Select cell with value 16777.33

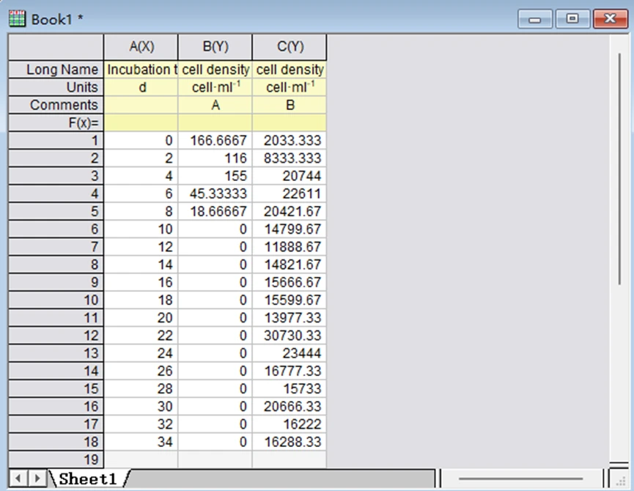pos(290,371)
